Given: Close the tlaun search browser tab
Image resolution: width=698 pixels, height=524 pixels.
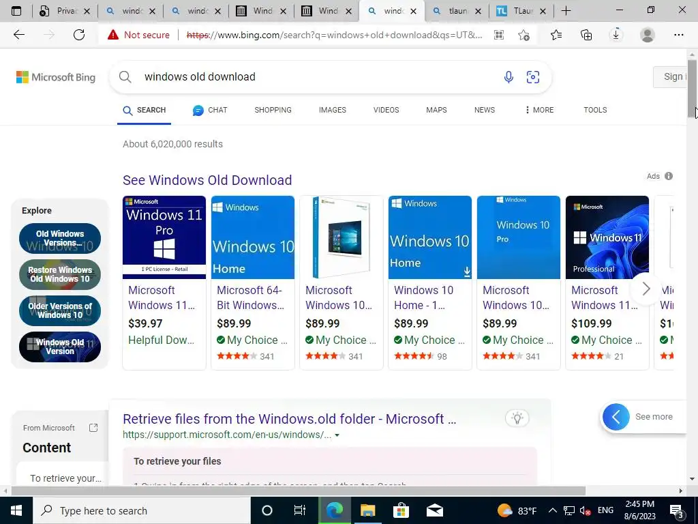Looking at the screenshot, I should [478, 11].
